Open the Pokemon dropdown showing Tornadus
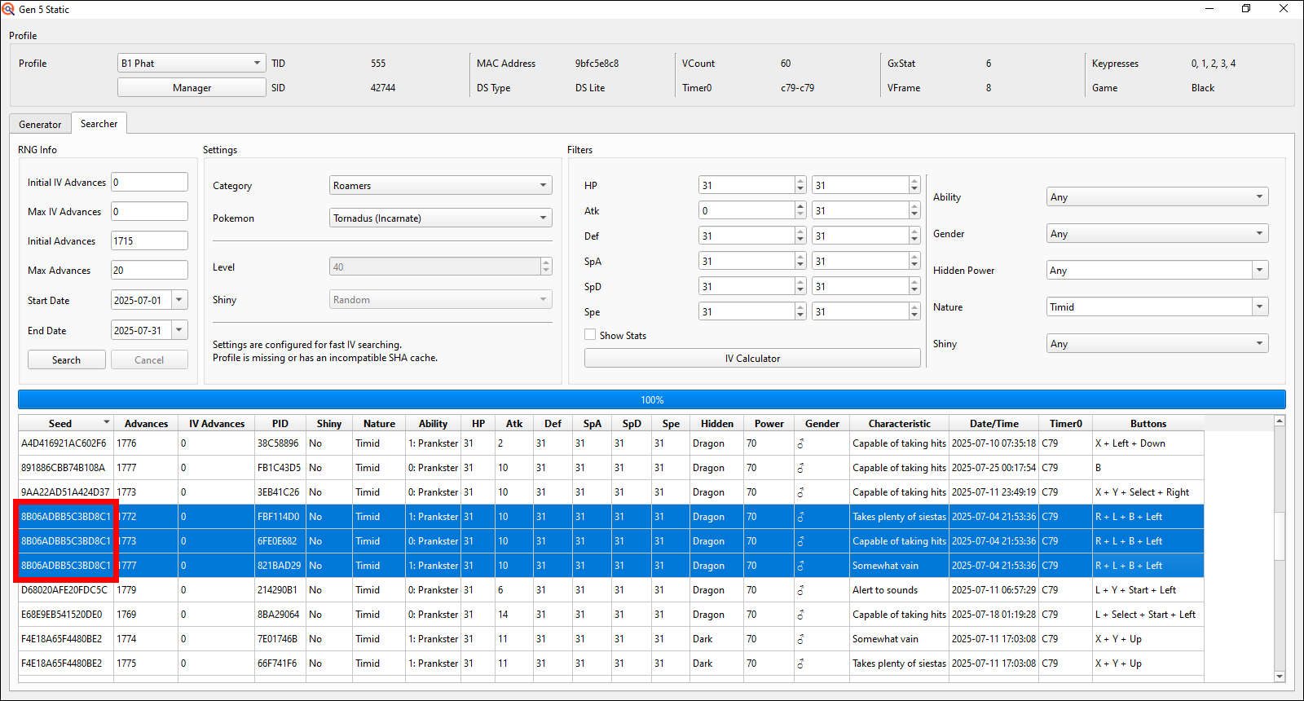1304x701 pixels. [x=440, y=218]
